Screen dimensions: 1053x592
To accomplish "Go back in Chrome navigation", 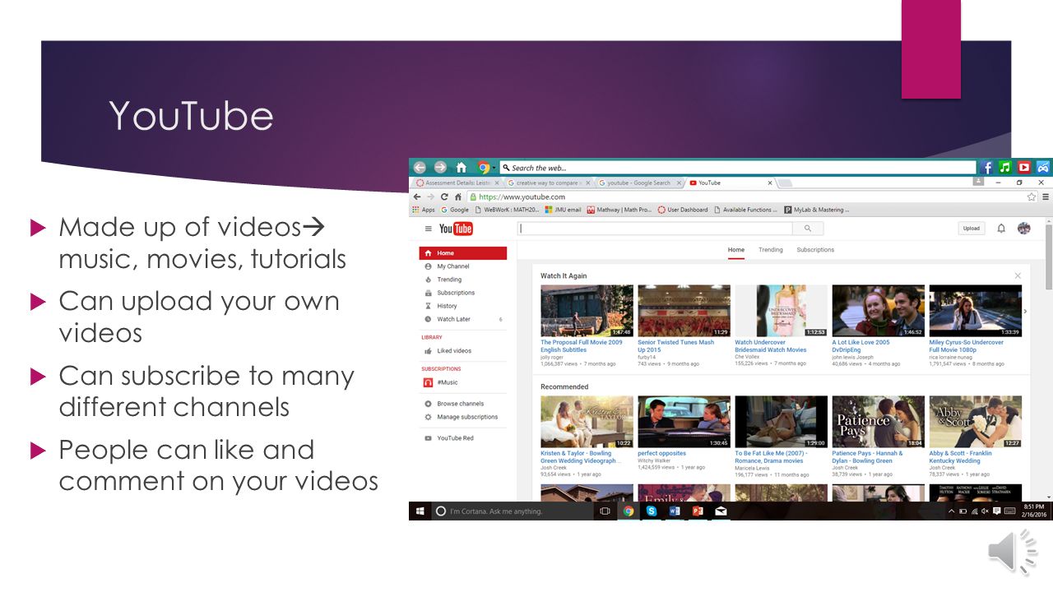I will pyautogui.click(x=417, y=197).
